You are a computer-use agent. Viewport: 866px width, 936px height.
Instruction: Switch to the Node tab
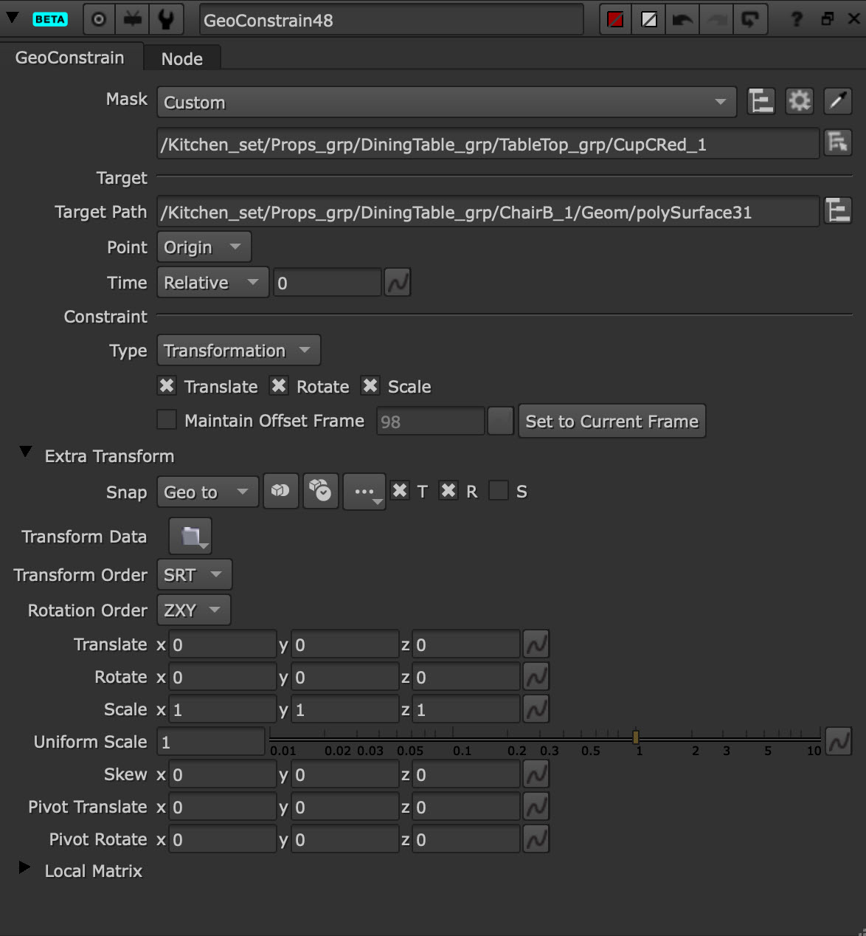pos(181,59)
